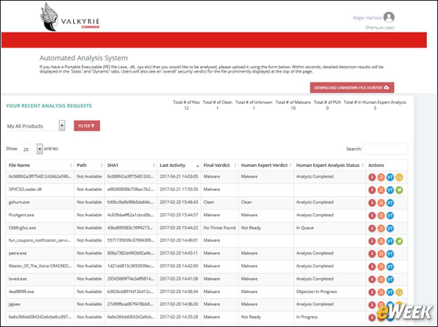Image resolution: width=438 pixels, height=327 pixels.
Task: Select the jigsaw file name
Action: 14,304
